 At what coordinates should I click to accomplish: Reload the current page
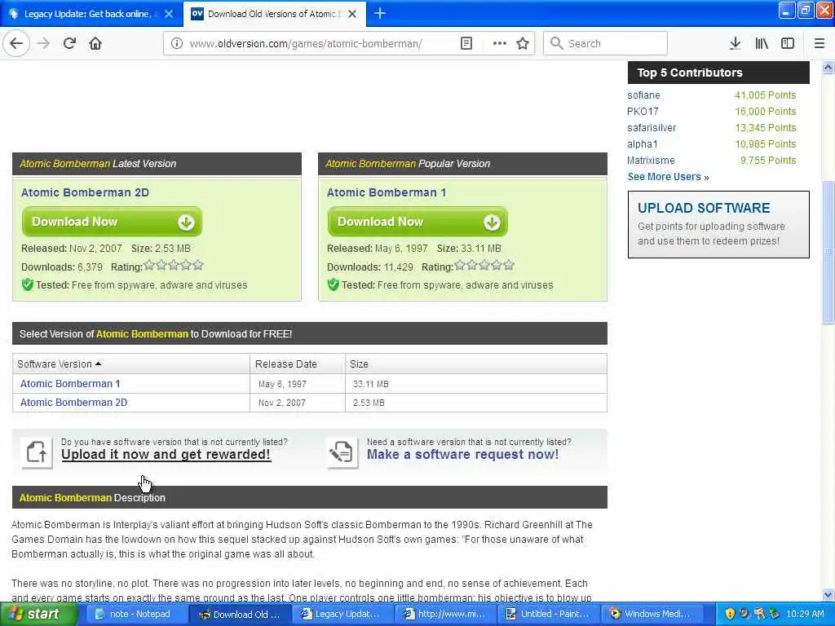[x=69, y=43]
